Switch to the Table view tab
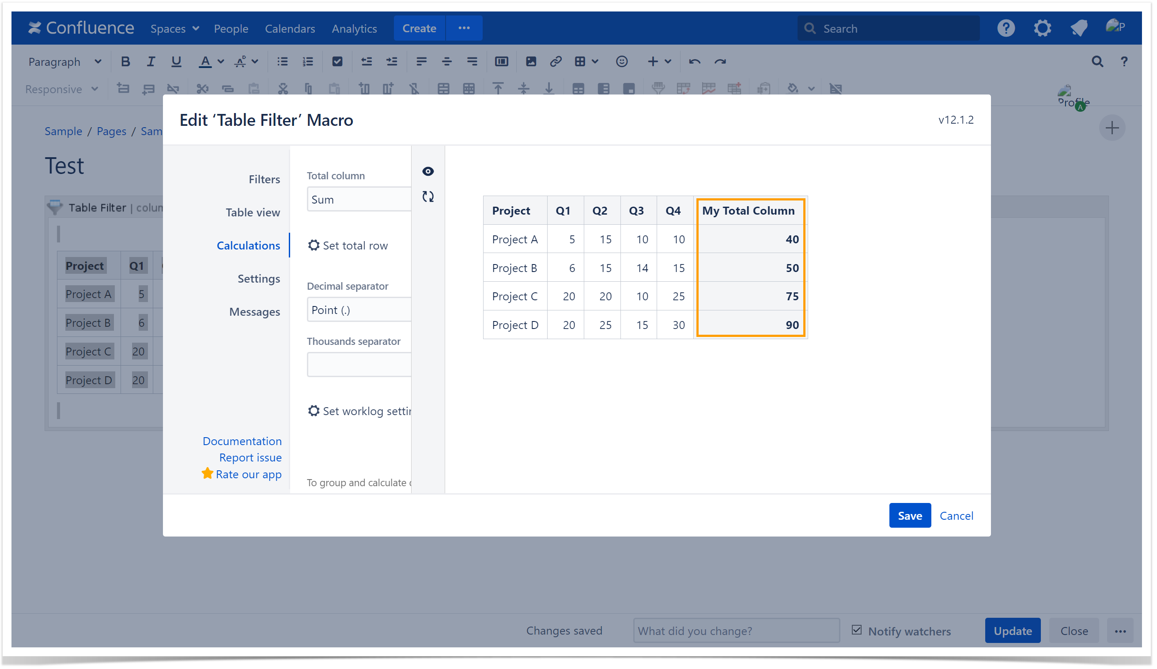The width and height of the screenshot is (1157, 669). pos(253,212)
